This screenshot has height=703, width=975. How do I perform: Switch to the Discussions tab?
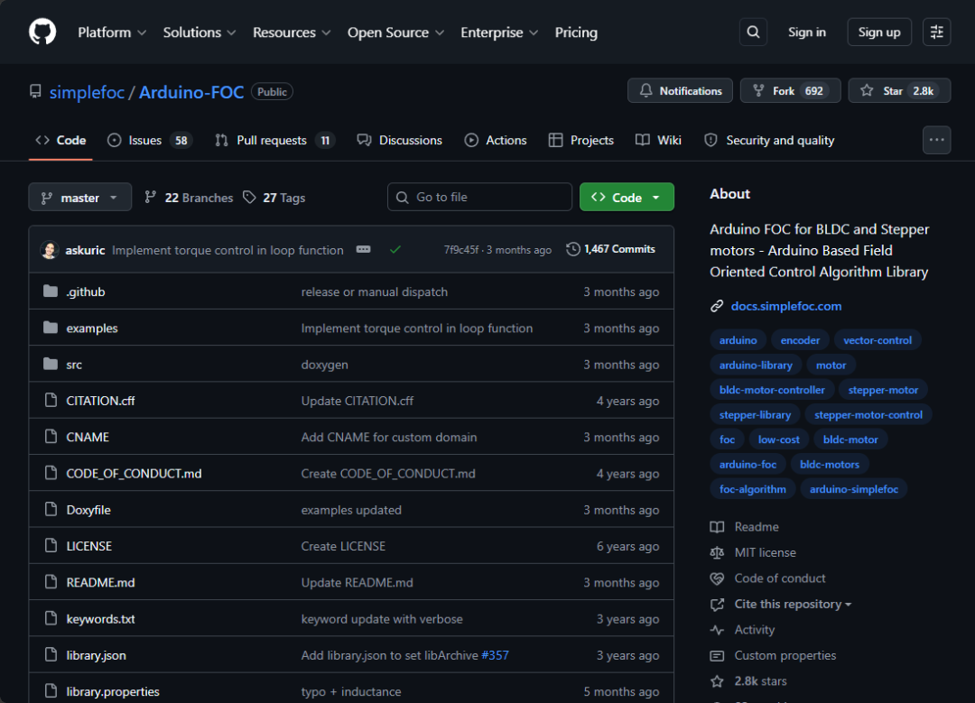coord(400,141)
